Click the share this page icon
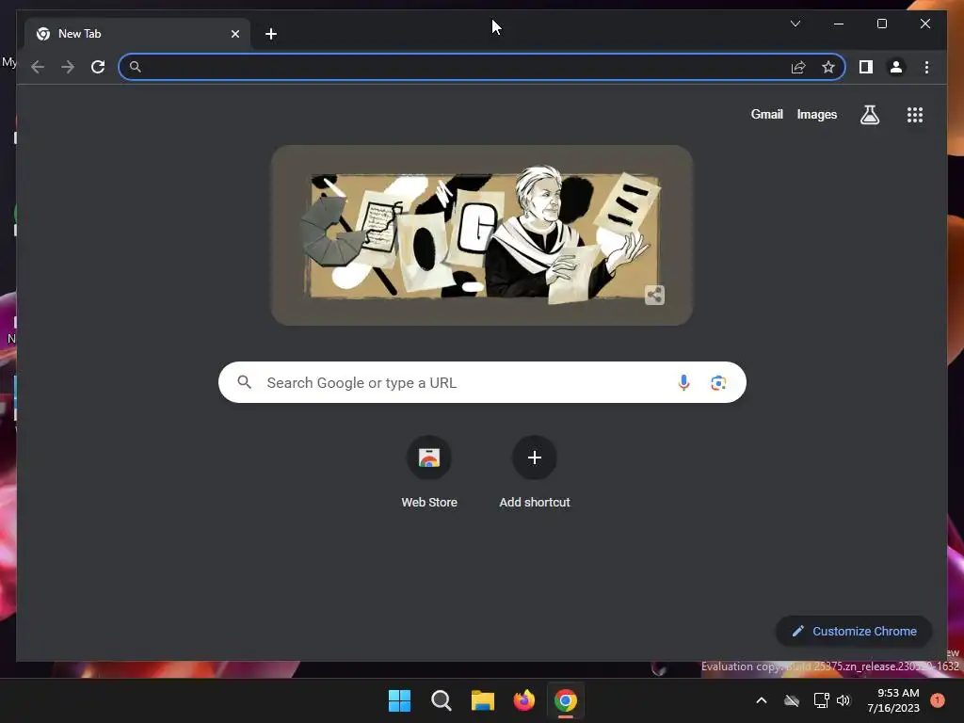Viewport: 964px width, 723px height. (798, 67)
